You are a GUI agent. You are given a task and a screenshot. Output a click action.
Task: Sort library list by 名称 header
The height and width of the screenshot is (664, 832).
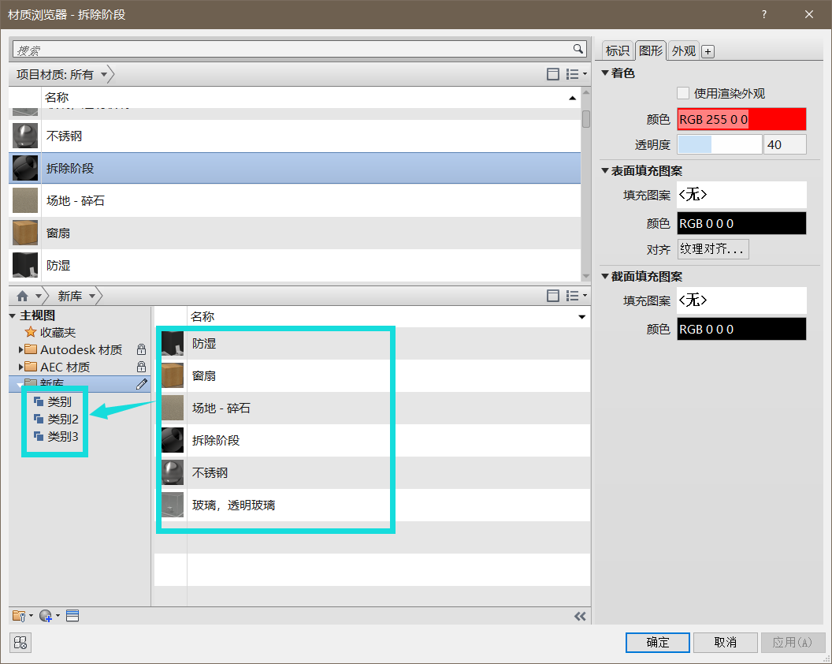(388, 316)
